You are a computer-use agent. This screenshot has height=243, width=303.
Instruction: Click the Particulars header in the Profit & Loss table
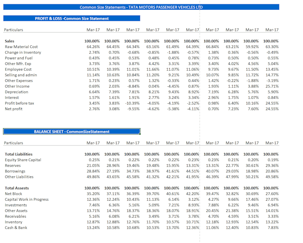coord(13,30)
